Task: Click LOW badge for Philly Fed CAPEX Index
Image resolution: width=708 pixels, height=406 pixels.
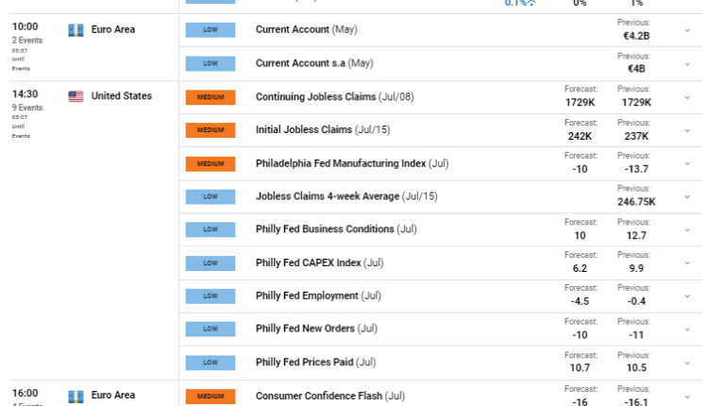Action: click(x=211, y=262)
